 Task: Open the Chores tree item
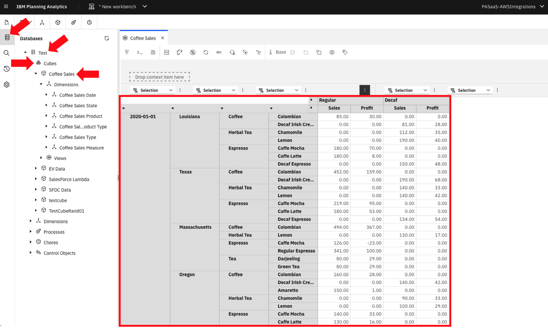(x=51, y=243)
